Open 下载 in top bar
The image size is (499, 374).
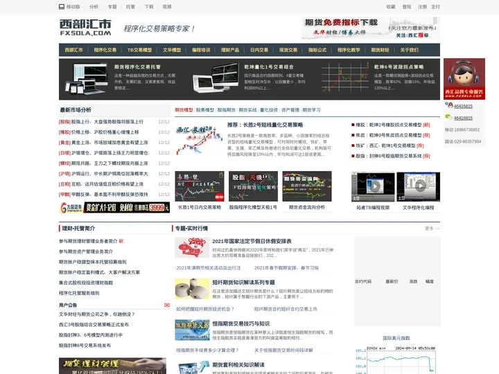click(149, 7)
